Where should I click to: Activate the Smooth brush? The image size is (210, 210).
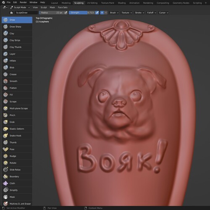click(17, 81)
